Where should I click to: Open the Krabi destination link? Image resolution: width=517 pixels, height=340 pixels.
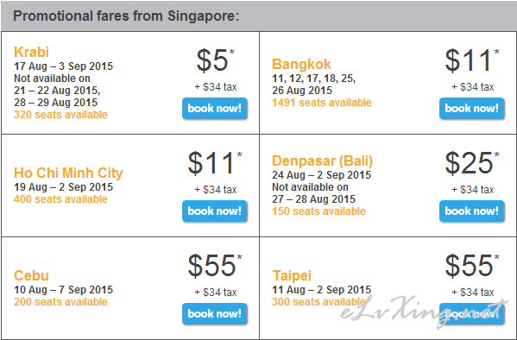[x=31, y=52]
